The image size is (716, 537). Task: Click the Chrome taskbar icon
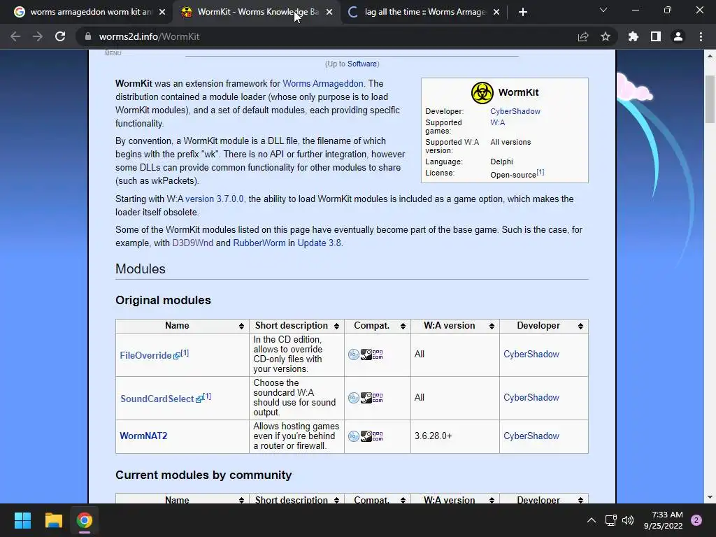(85, 520)
